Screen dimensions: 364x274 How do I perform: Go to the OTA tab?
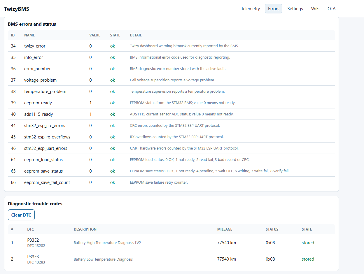click(331, 9)
